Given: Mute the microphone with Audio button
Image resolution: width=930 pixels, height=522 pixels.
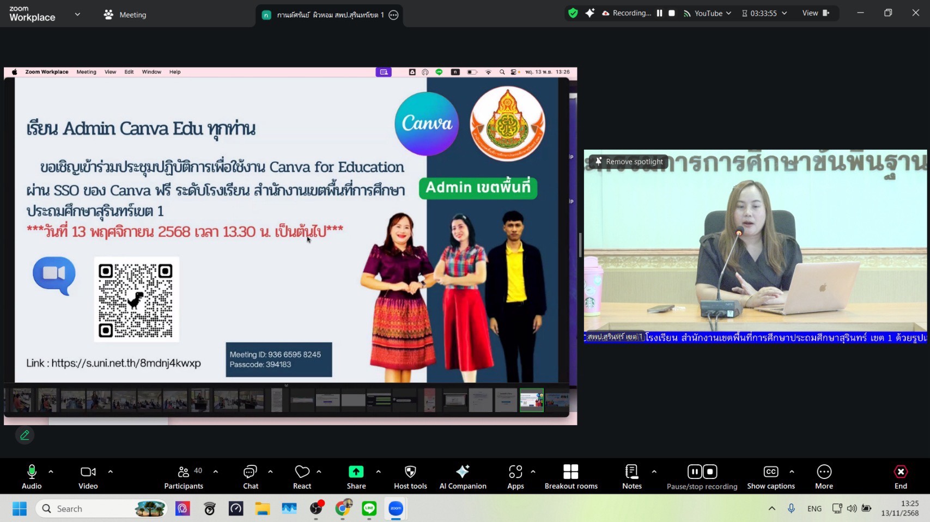Looking at the screenshot, I should click(x=32, y=476).
